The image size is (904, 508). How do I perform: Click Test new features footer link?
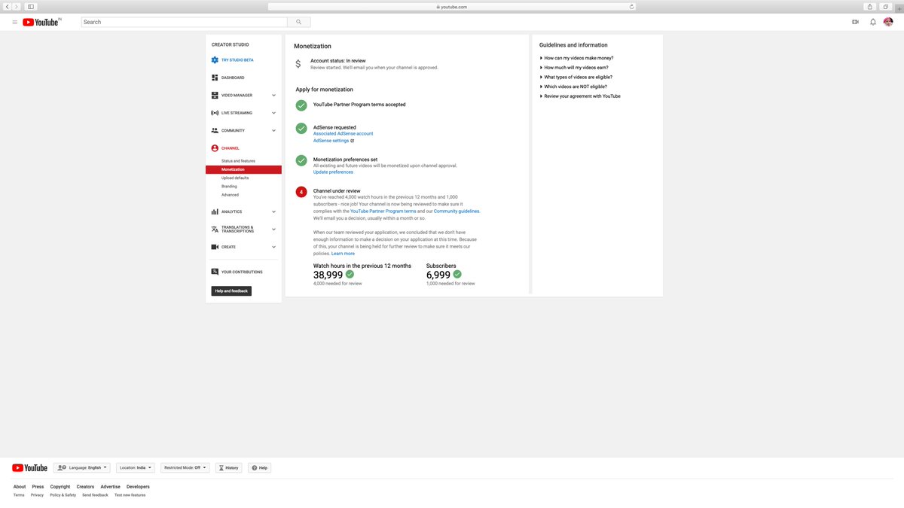(x=130, y=495)
